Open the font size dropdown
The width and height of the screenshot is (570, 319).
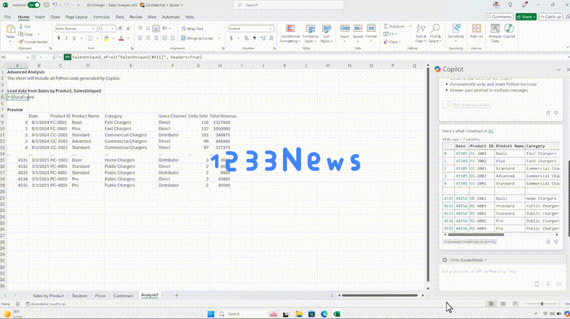click(113, 29)
